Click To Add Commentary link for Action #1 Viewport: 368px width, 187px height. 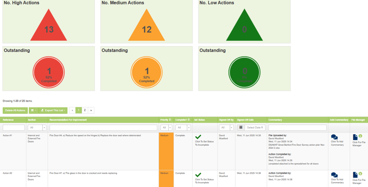tap(337, 143)
